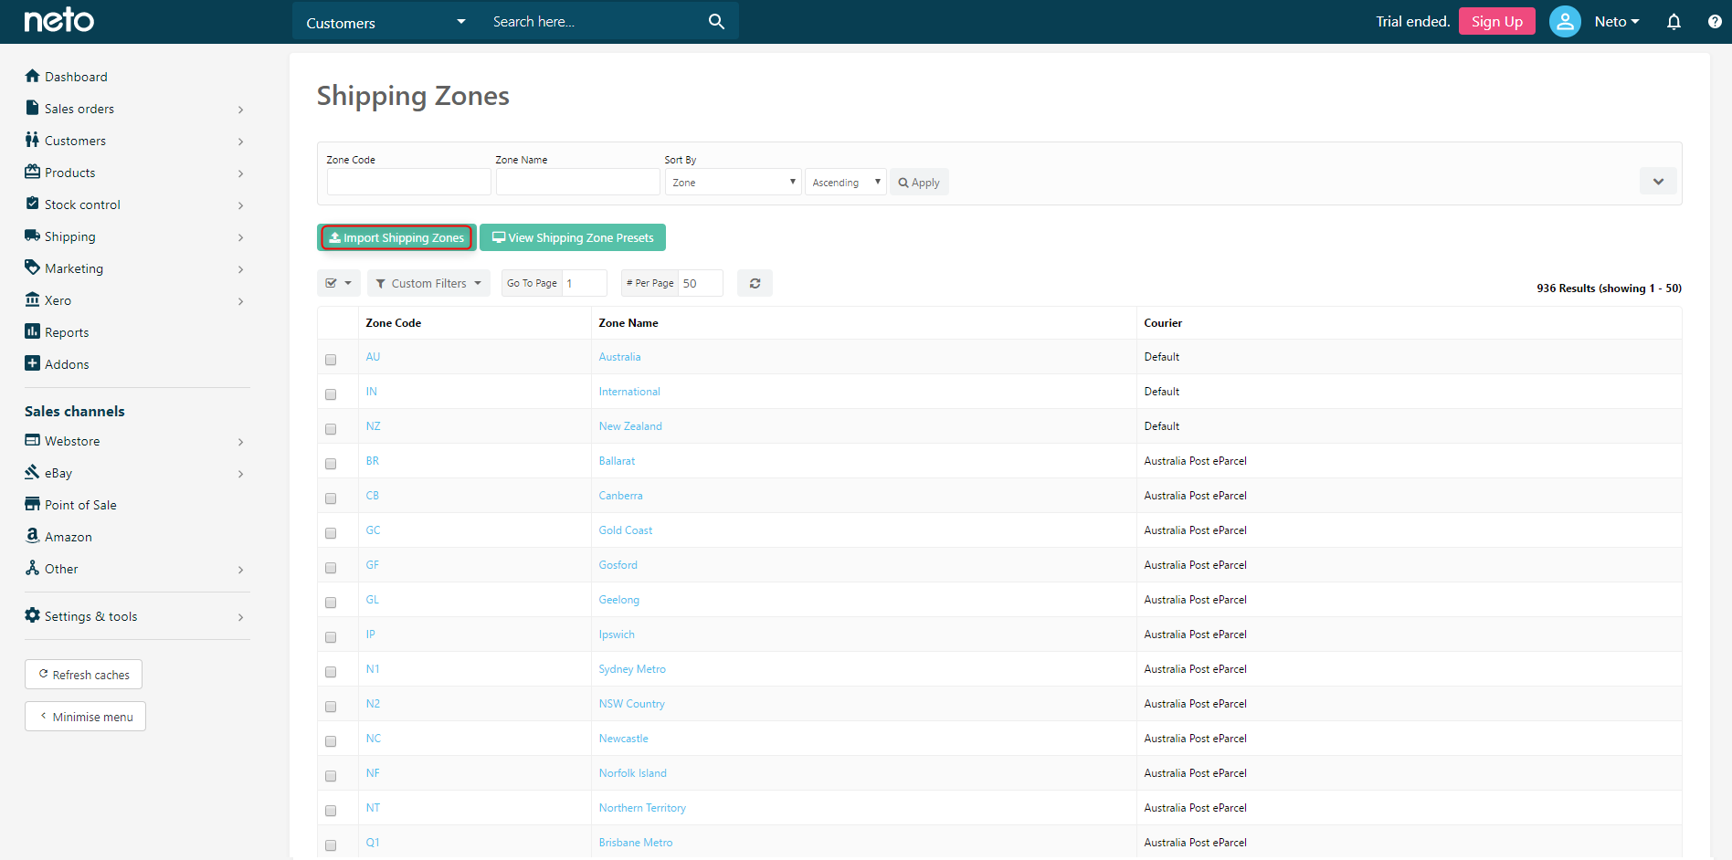Open the Custom Filters dropdown
The width and height of the screenshot is (1732, 860).
click(x=428, y=283)
